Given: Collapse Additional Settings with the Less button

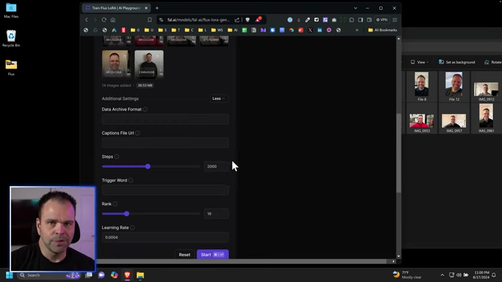Looking at the screenshot, I should pyautogui.click(x=219, y=99).
